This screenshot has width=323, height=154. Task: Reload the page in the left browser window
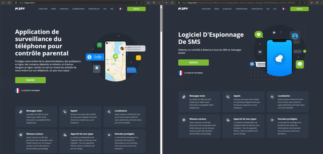pos(9,3)
